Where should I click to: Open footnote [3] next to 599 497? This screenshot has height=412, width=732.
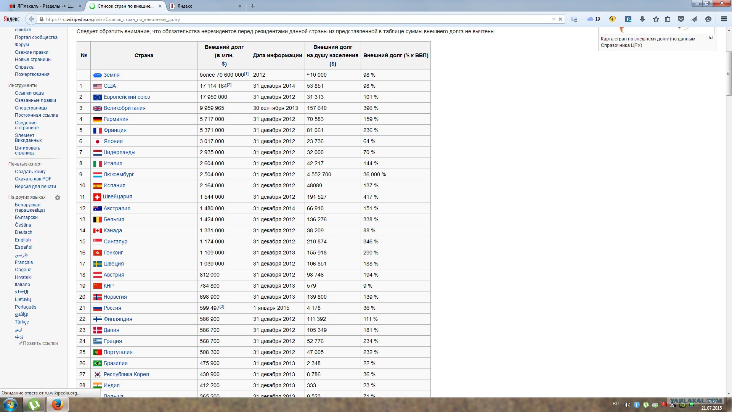[x=222, y=306]
